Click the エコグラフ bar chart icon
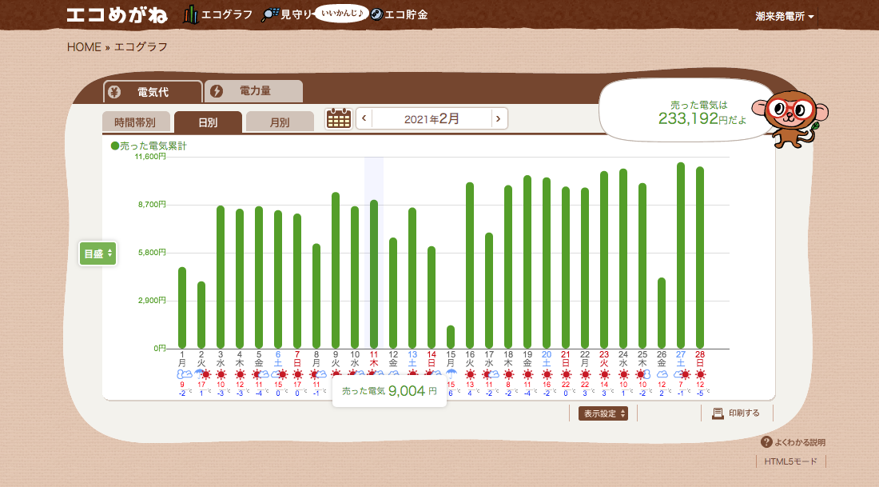 point(190,14)
